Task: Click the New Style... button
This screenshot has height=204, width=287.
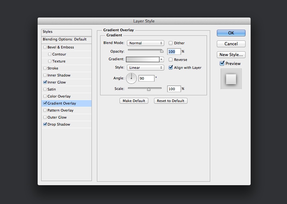Action: pyautogui.click(x=231, y=55)
